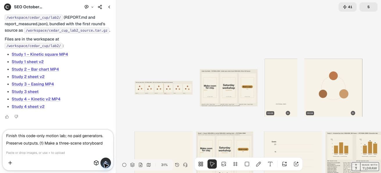
Task: Click the lightning credits 41 button
Action: click(x=348, y=7)
